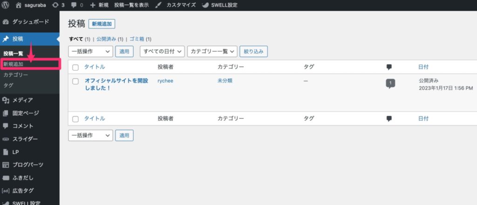Open the タグ submenu item

pos(8,86)
